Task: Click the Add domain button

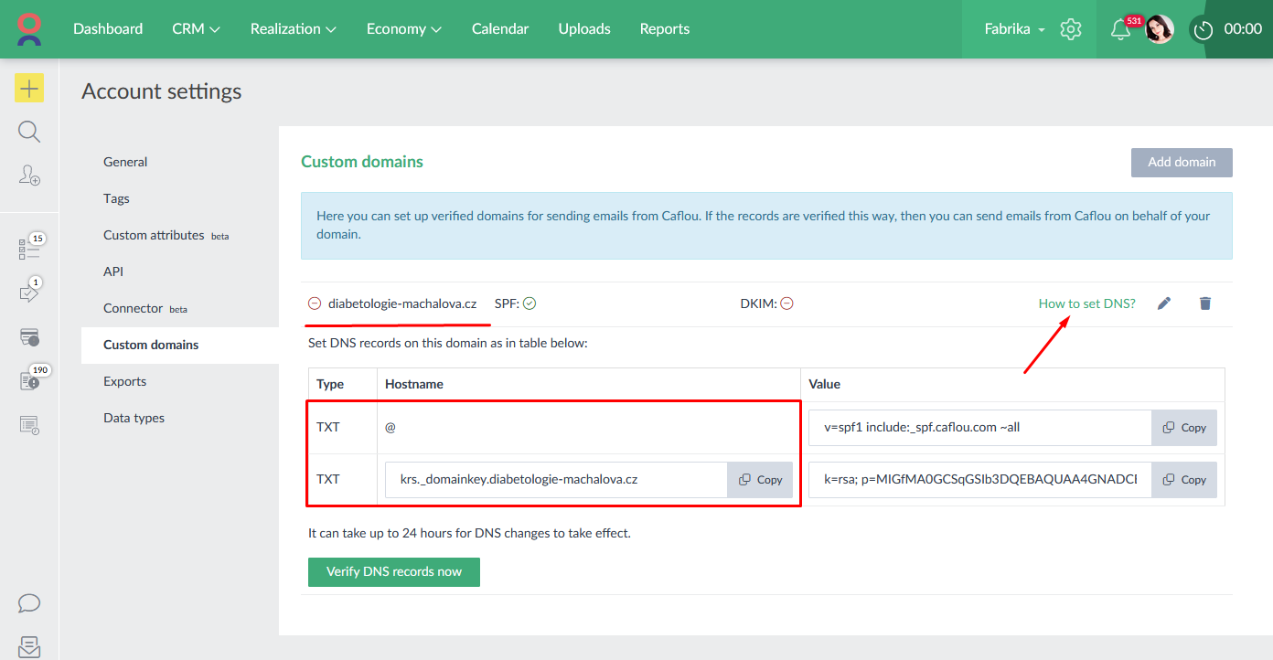Action: (x=1182, y=162)
